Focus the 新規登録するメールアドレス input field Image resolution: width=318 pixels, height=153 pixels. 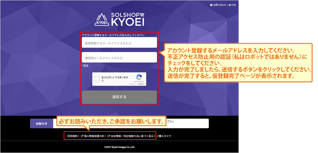pos(119,42)
